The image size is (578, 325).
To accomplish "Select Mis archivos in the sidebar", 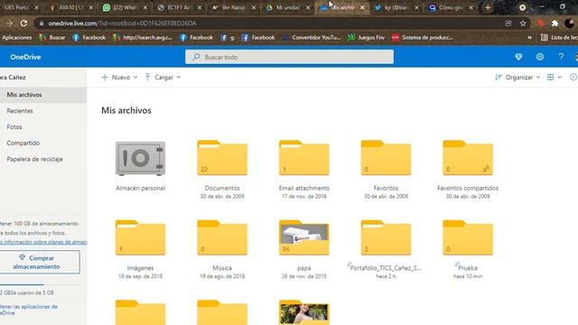I will pyautogui.click(x=43, y=95).
